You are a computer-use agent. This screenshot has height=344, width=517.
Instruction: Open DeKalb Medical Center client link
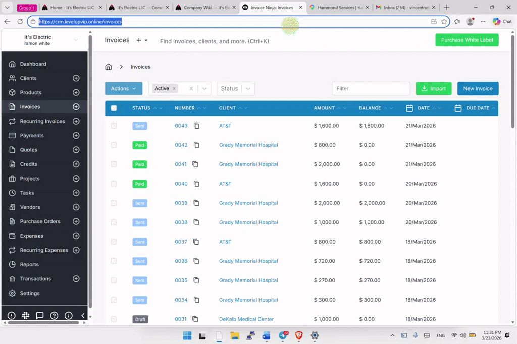point(246,319)
